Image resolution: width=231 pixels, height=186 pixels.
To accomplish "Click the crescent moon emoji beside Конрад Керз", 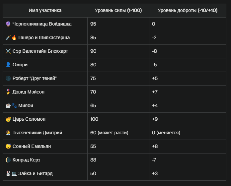I will tap(8, 160).
